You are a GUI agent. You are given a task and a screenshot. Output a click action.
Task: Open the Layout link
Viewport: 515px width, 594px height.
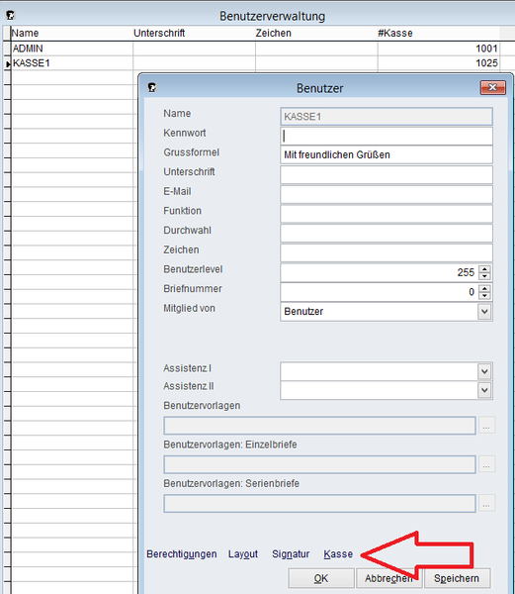point(243,554)
